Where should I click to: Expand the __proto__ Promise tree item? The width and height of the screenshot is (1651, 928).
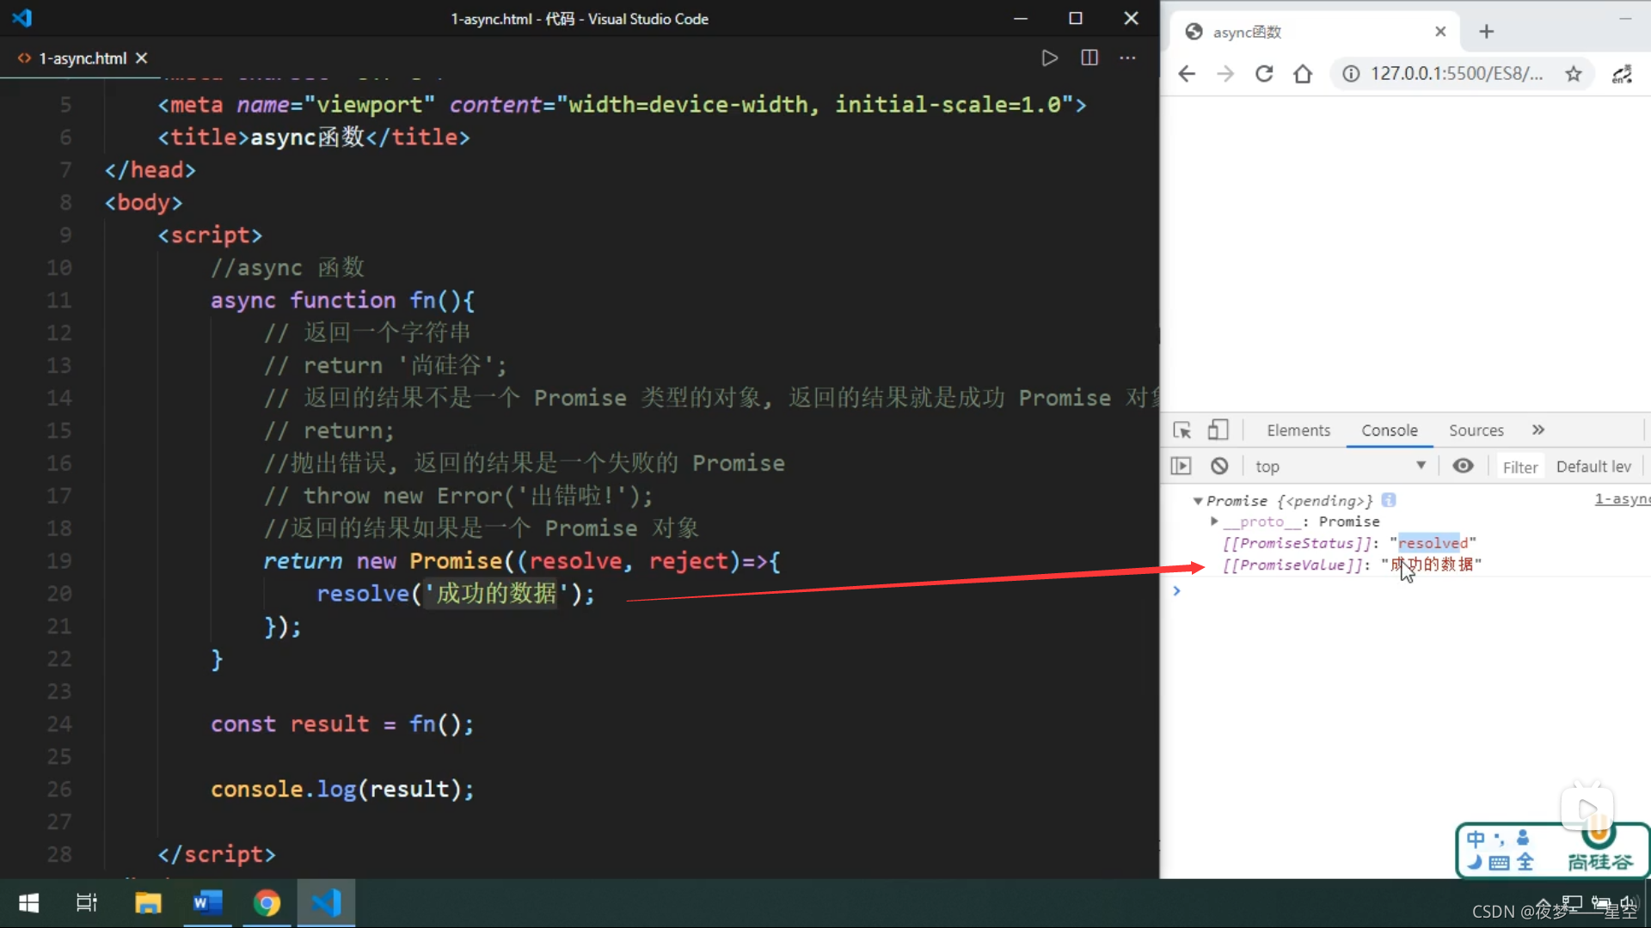(x=1214, y=520)
